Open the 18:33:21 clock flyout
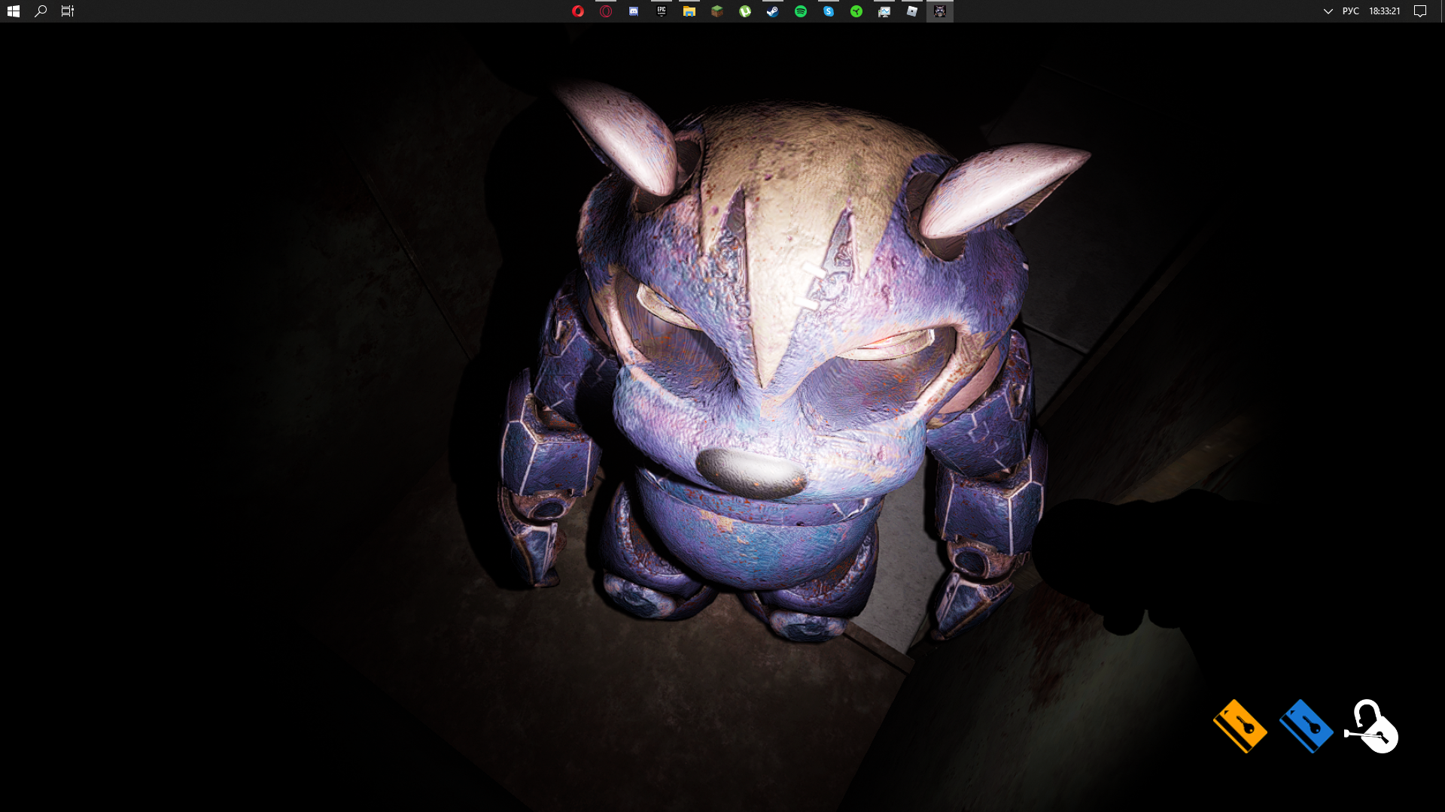 pos(1385,11)
